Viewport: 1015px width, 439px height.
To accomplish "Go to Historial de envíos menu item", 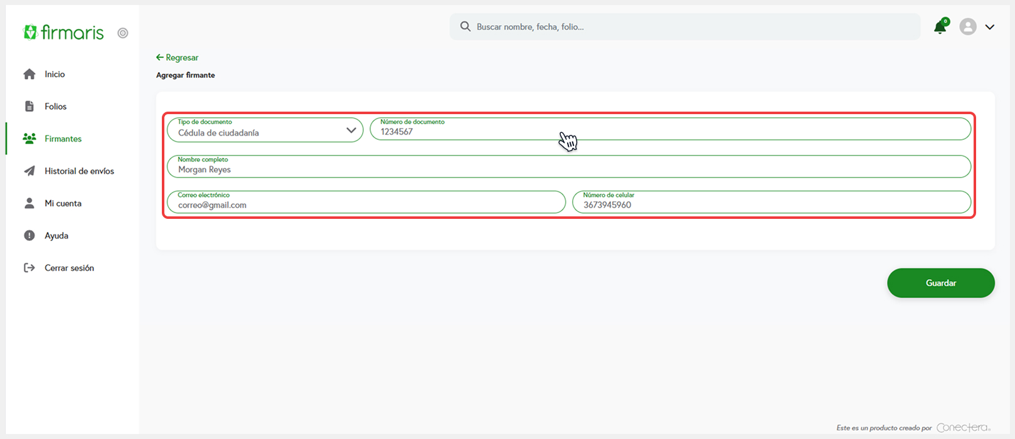I will 79,171.
